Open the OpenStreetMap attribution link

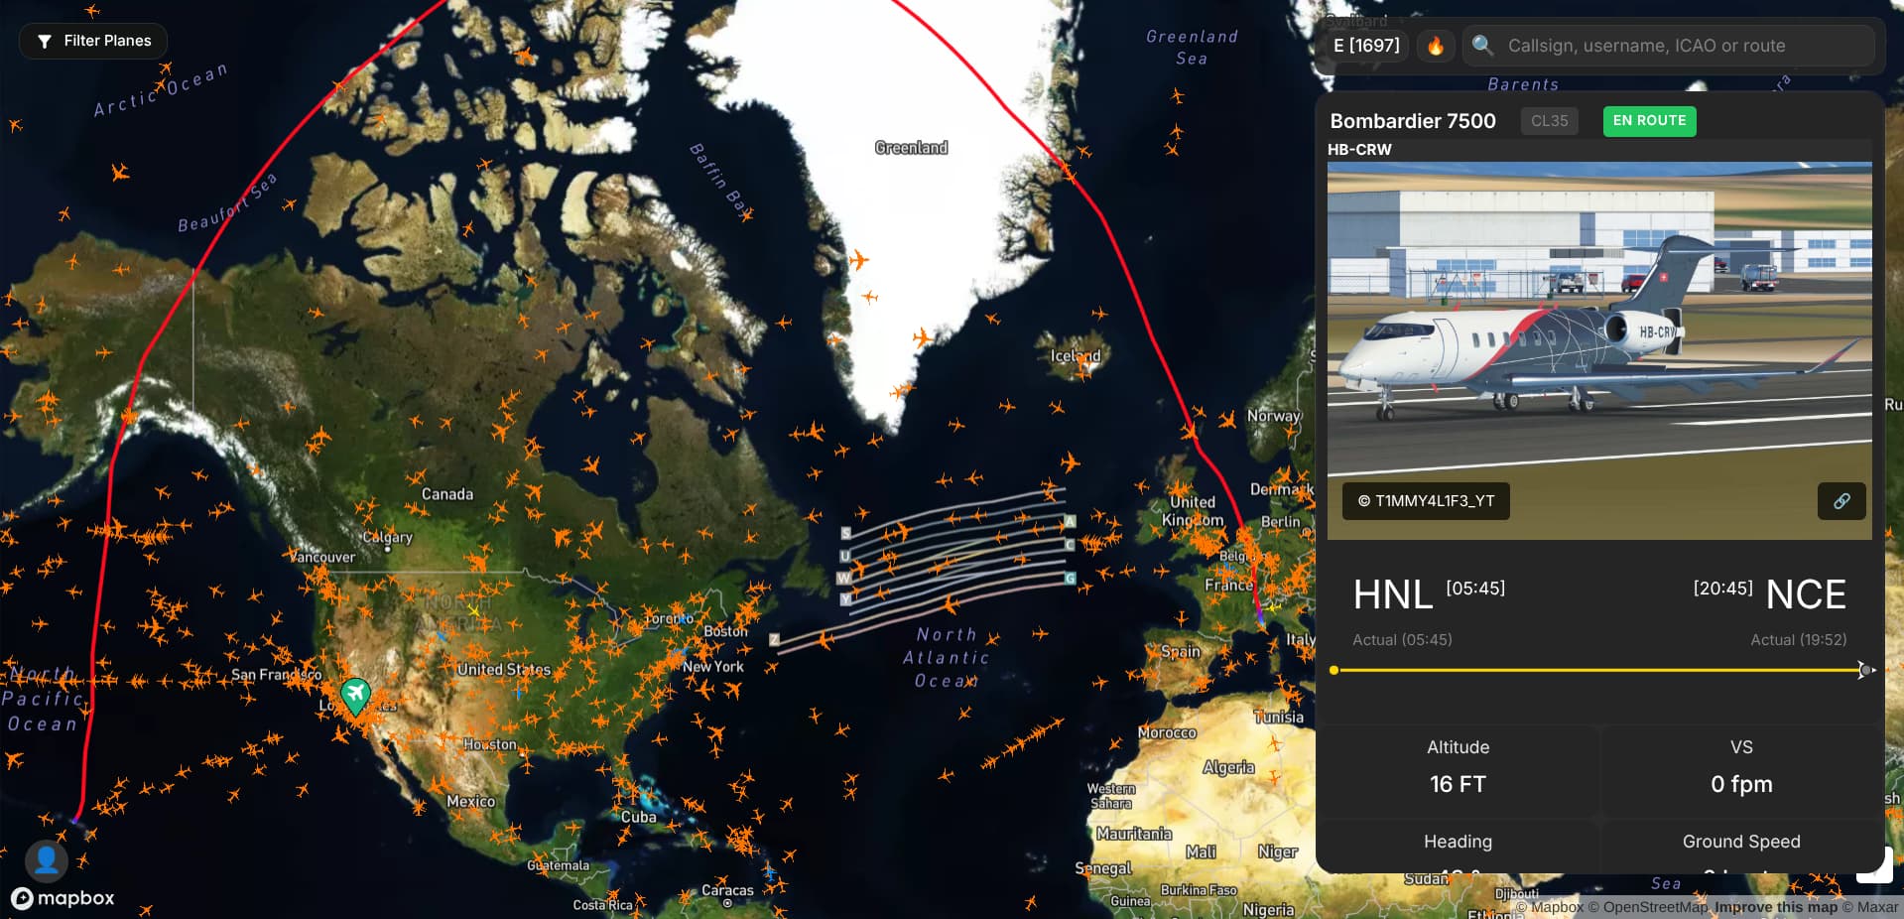click(1649, 907)
